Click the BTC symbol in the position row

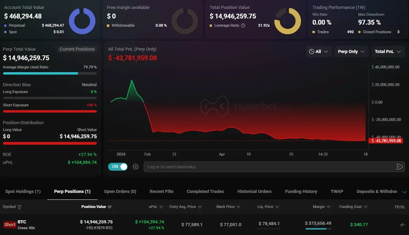22,222
